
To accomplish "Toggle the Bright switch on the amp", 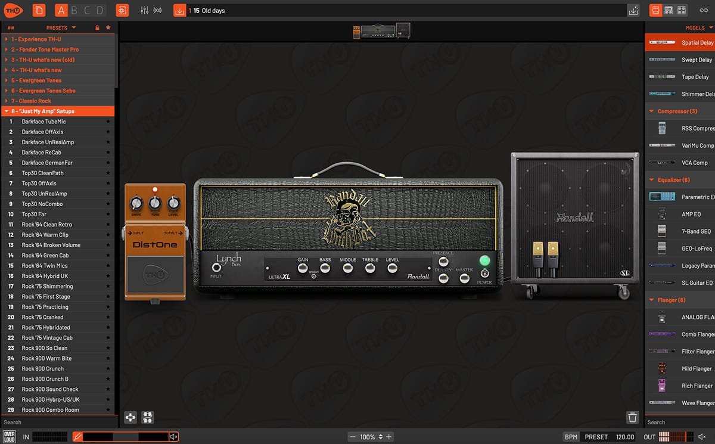I will pos(313,275).
